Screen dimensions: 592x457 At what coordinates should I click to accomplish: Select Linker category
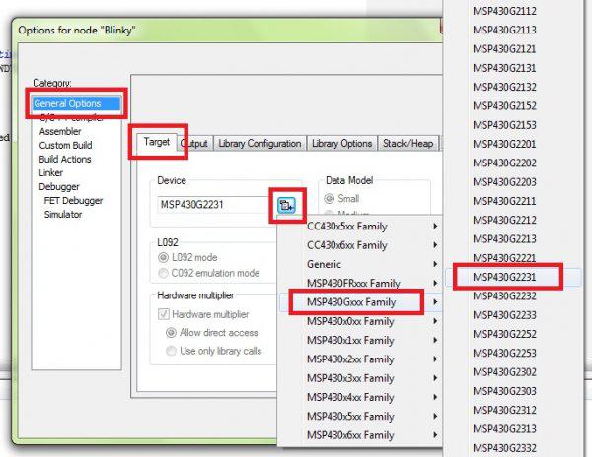(51, 173)
